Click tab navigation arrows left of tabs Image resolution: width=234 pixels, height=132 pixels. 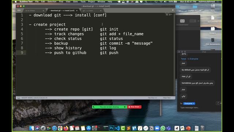(19, 10)
